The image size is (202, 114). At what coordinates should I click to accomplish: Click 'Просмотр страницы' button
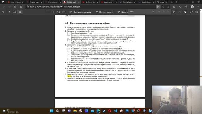click(80, 12)
